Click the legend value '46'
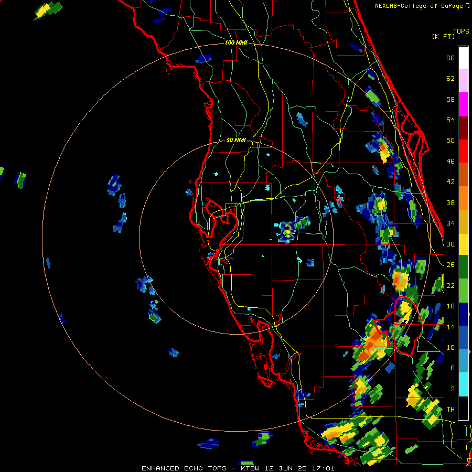Screen dimensions: 472x472 [450, 161]
